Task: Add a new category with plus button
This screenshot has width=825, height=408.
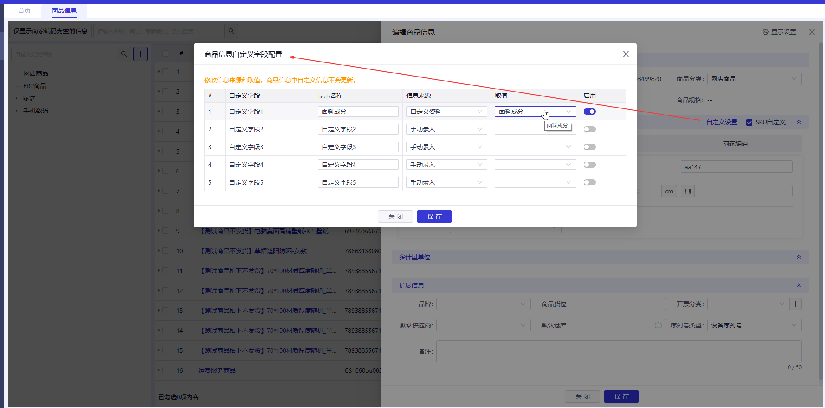Action: click(140, 54)
